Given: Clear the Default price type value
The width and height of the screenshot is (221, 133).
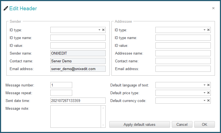Looking at the screenshot, I should pyautogui.click(x=208, y=93).
